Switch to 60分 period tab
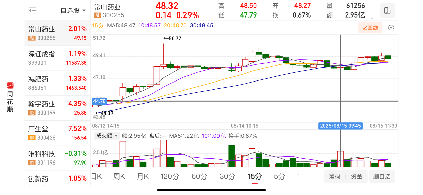The image size is (423, 195). (199, 176)
